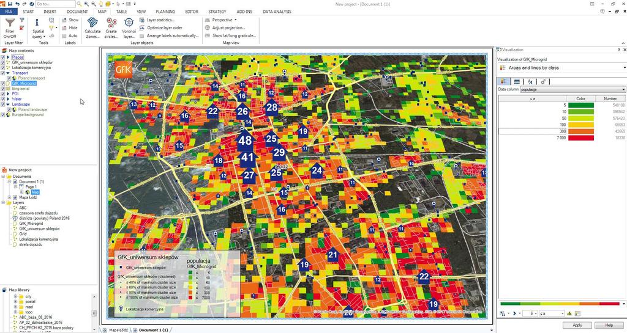Select the pointer arrow tool icon
The width and height of the screenshot is (627, 333).
click(118, 4)
